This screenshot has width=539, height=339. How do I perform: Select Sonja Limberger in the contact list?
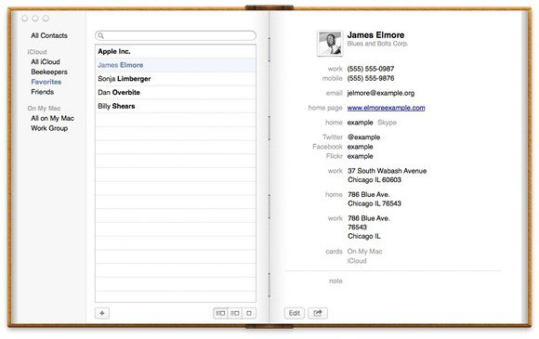click(x=176, y=79)
